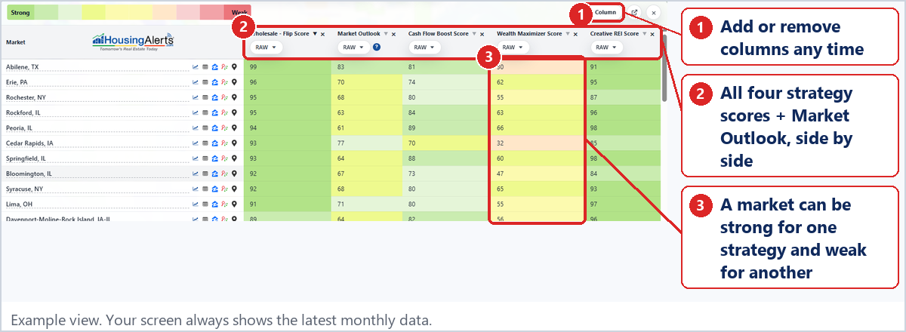Click the map pin icon for Rochester, NY
906x332 pixels.
(234, 97)
